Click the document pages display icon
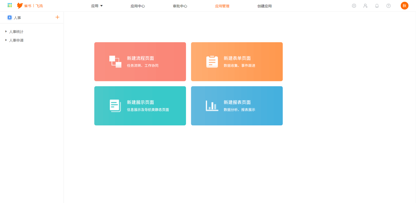This screenshot has height=203, width=416. click(x=115, y=106)
